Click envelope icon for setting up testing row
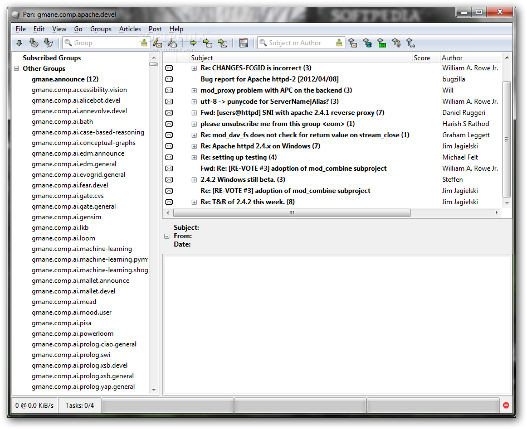 coord(169,157)
